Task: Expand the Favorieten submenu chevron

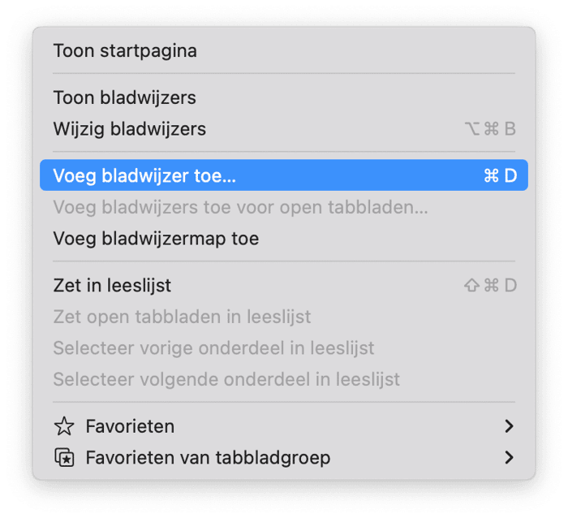Action: pos(509,426)
